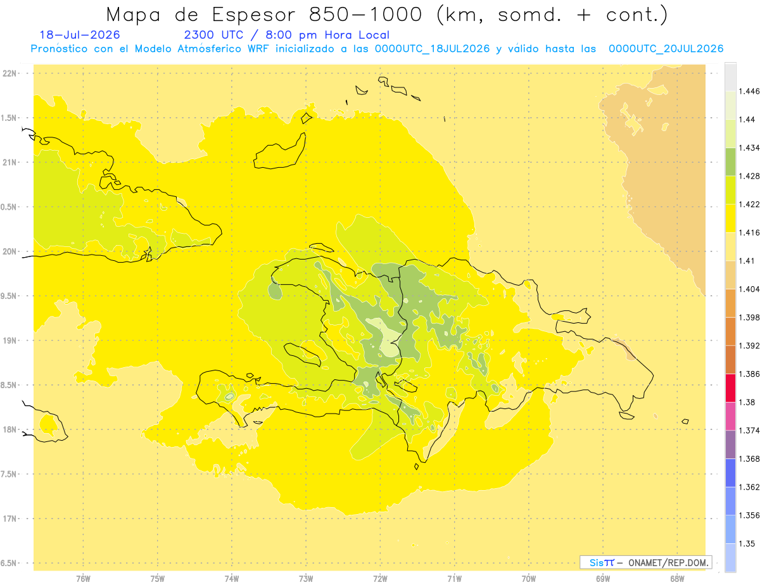The height and width of the screenshot is (587, 760).
Task: Click the '17N' latitude label
Action: (x=11, y=519)
